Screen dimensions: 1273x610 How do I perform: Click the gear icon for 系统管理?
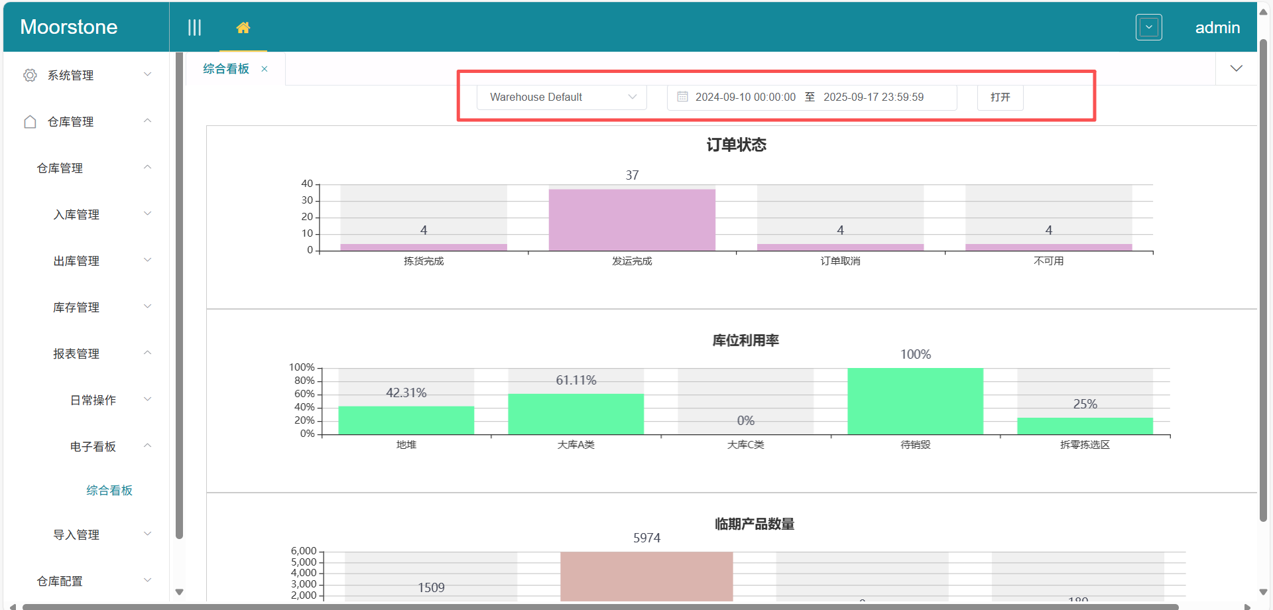(30, 76)
